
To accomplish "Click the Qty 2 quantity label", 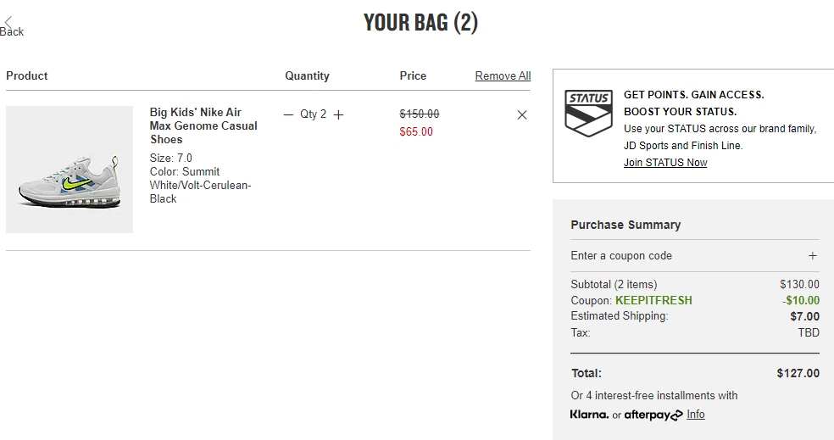I will click(313, 114).
